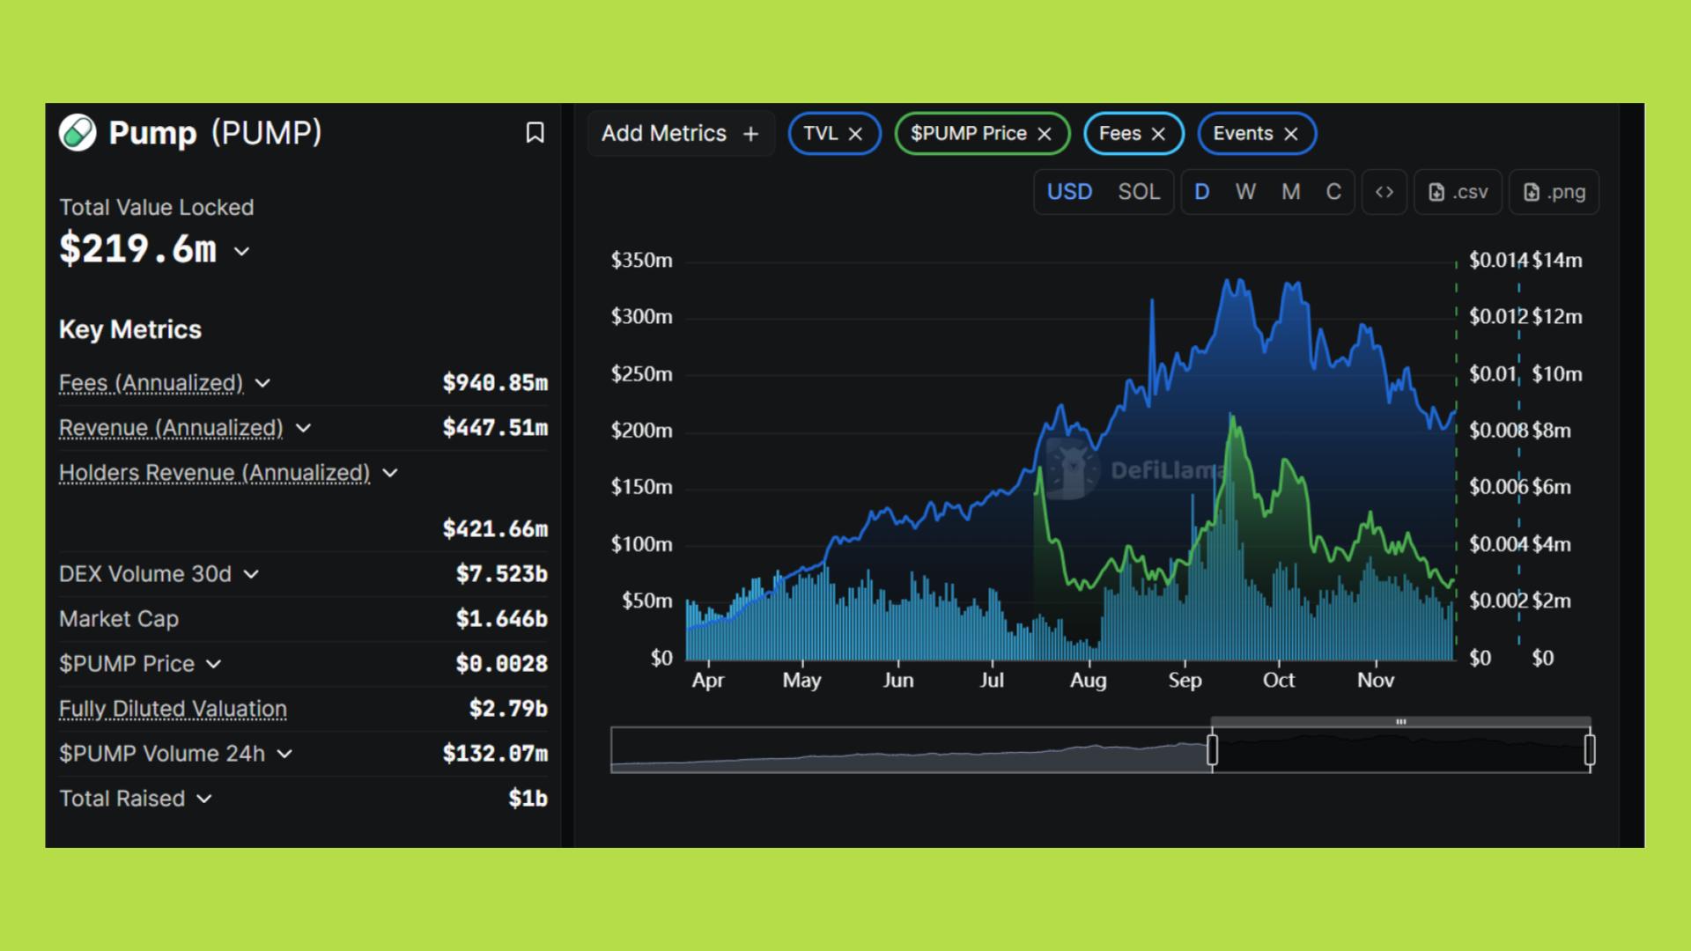The width and height of the screenshot is (1691, 951).
Task: Download chart as .csv
Action: (1458, 192)
